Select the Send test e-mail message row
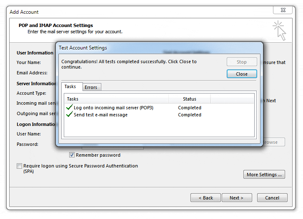Image resolution: width=303 pixels, height=219 pixels. coord(100,115)
